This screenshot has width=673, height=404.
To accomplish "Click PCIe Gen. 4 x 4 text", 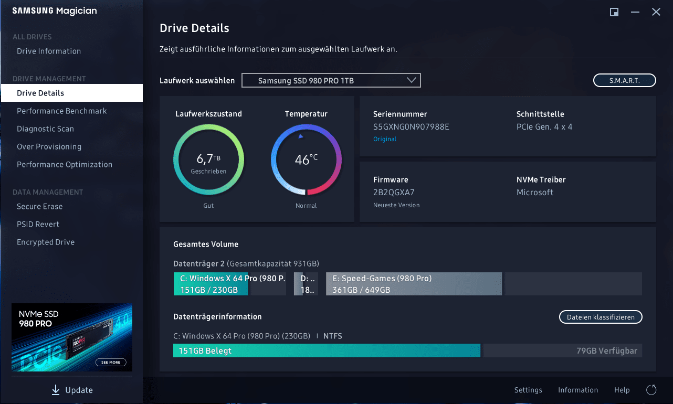I will point(544,126).
